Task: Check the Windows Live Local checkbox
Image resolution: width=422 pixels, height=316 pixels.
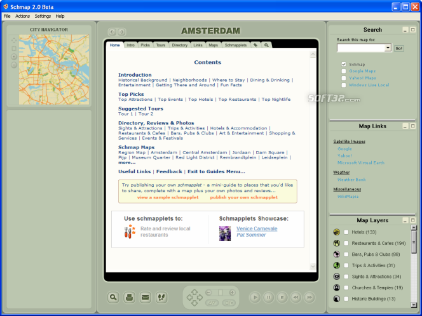Action: [x=344, y=85]
